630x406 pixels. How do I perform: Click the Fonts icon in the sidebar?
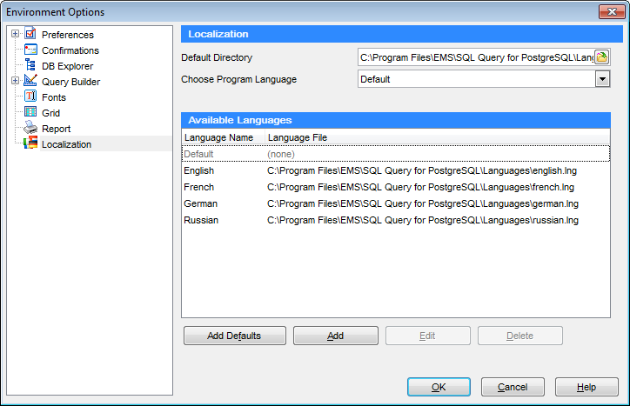click(x=30, y=97)
